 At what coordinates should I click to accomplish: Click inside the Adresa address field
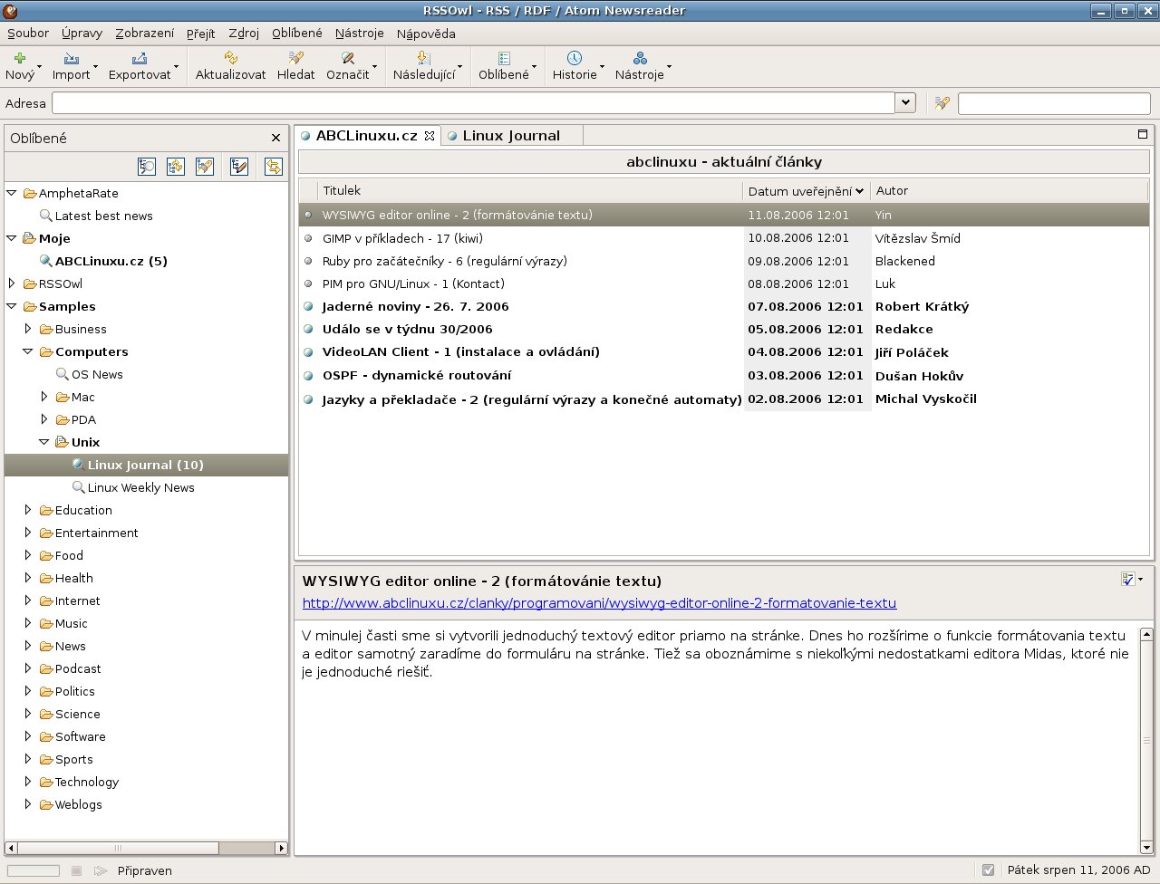(x=473, y=103)
